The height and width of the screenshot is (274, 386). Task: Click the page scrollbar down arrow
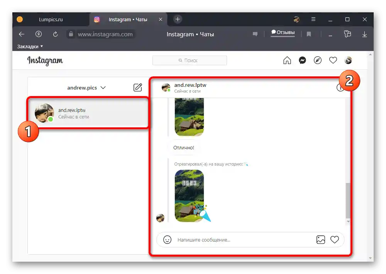coord(370,258)
